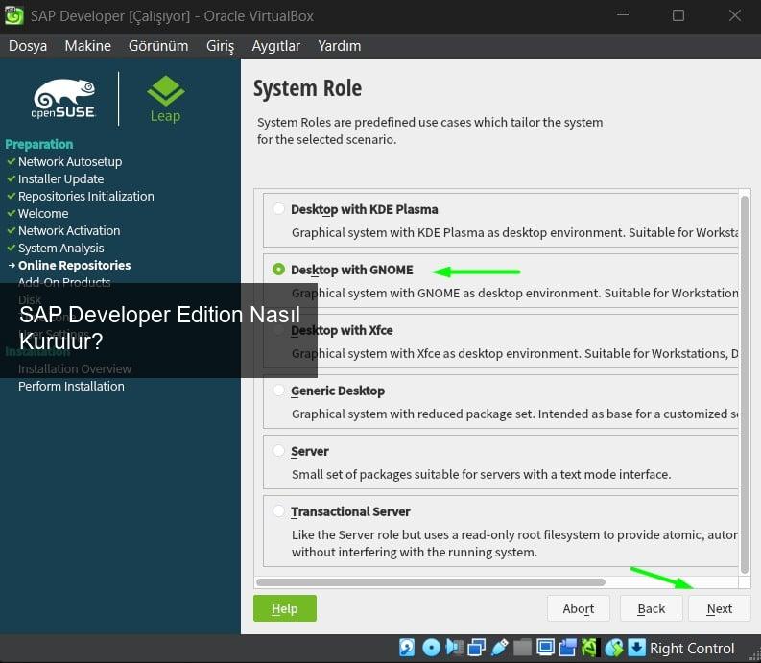The height and width of the screenshot is (663, 761).
Task: Click the audio speaker status icon
Action: 455,648
